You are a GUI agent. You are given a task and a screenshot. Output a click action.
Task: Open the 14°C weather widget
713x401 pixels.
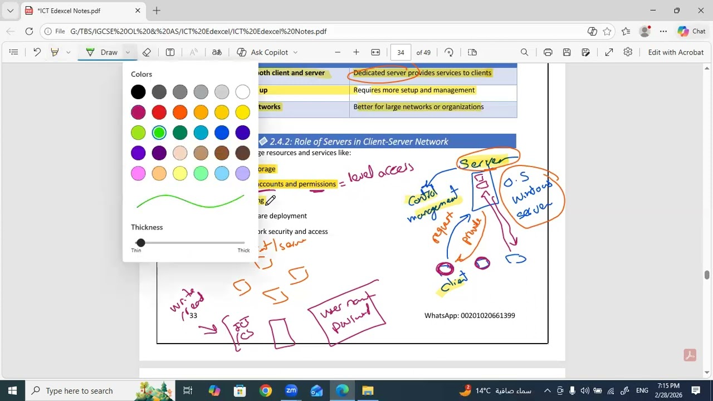[496, 390]
